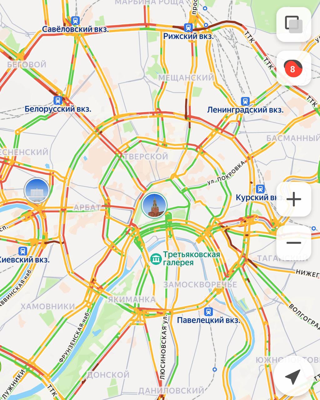Select the Kremlin Spasskaya tower landmark icon

pos(154,205)
